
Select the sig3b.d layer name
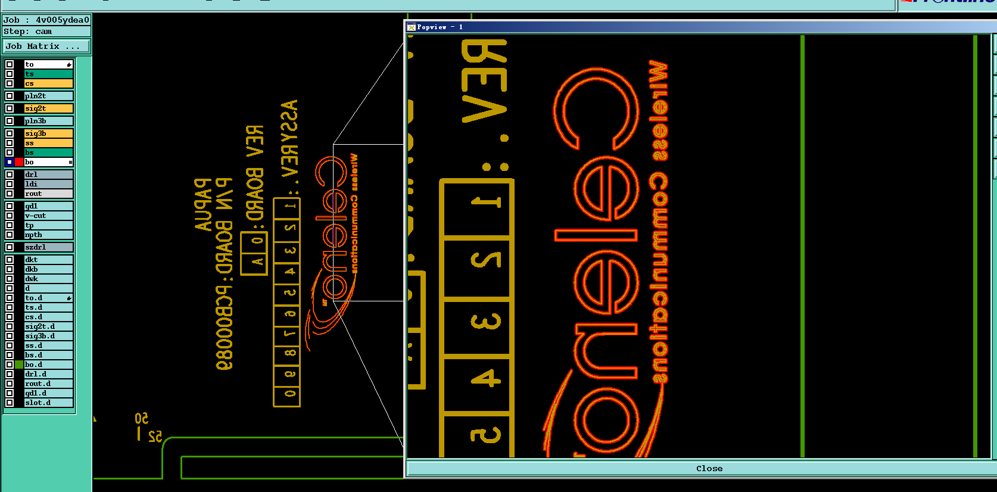click(48, 336)
